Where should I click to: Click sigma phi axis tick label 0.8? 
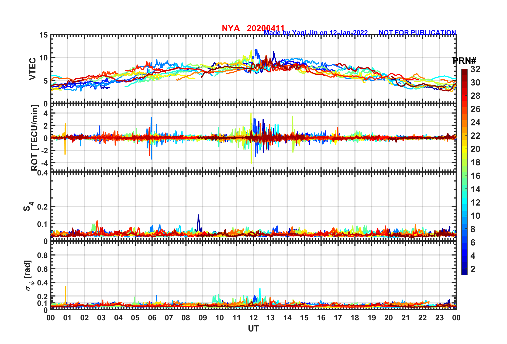pyautogui.click(x=42, y=255)
